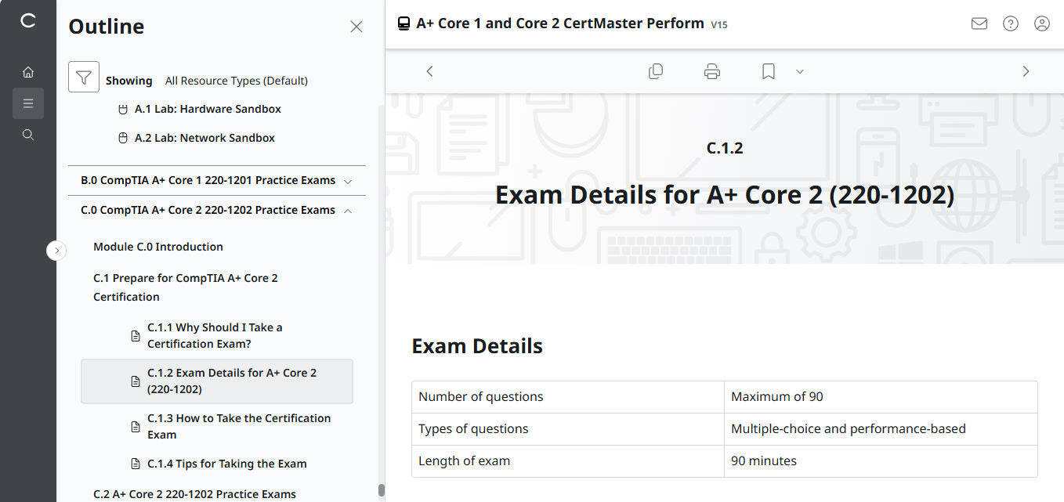Open A.1 Lab: Hardware Sandbox

point(206,109)
